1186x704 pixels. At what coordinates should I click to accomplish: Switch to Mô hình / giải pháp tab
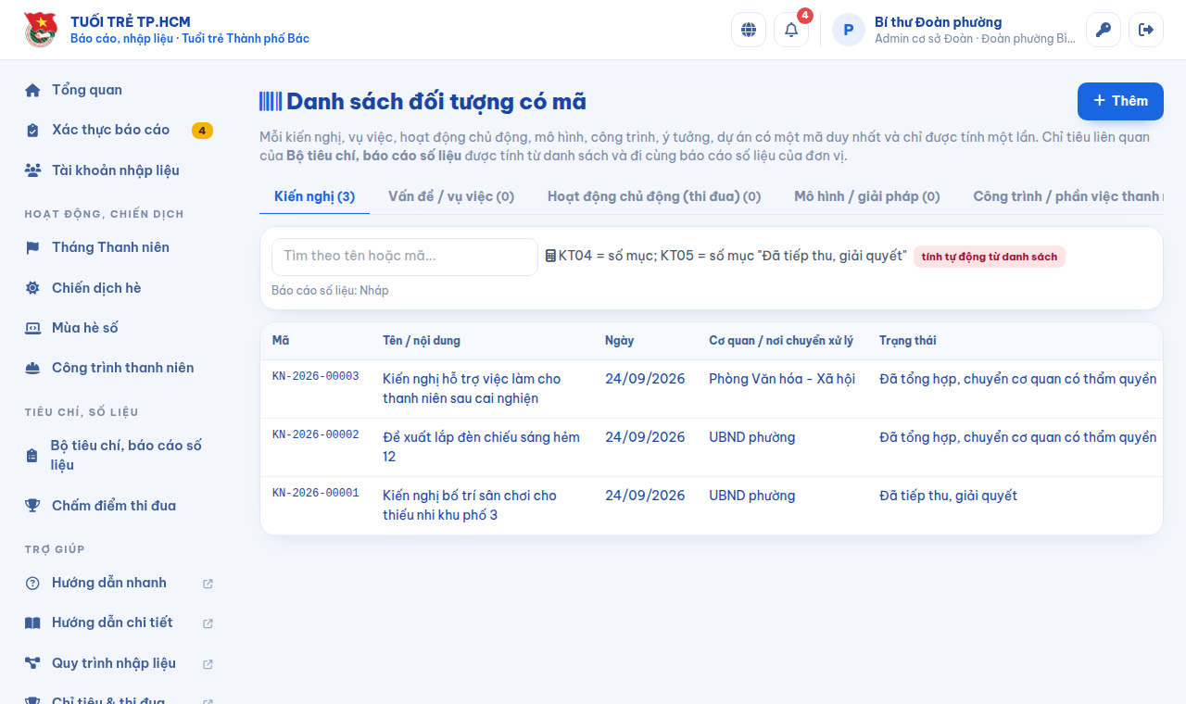pyautogui.click(x=867, y=196)
